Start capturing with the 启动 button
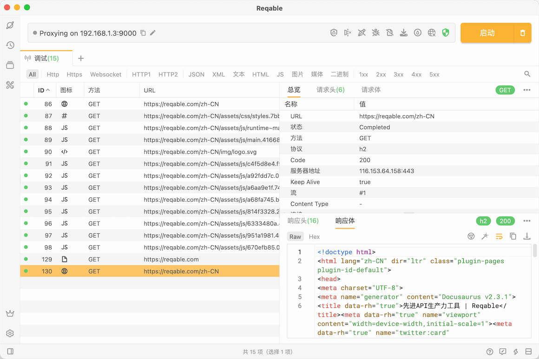Viewport: 539px width, 359px height. click(487, 33)
